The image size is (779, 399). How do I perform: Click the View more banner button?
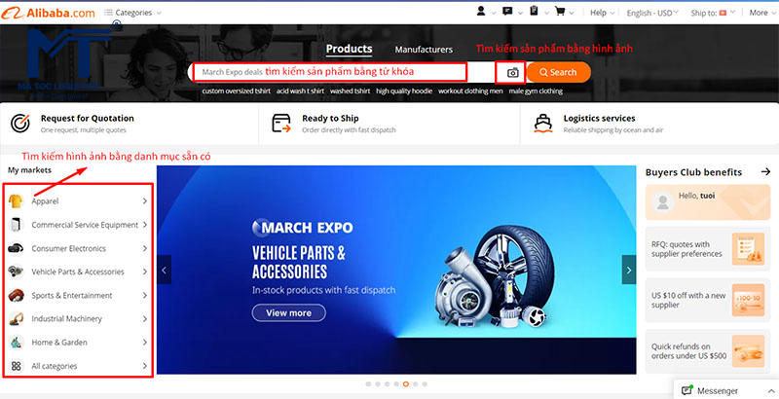(x=288, y=312)
